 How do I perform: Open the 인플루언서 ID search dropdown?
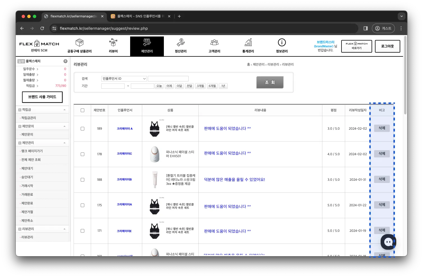(x=124, y=79)
